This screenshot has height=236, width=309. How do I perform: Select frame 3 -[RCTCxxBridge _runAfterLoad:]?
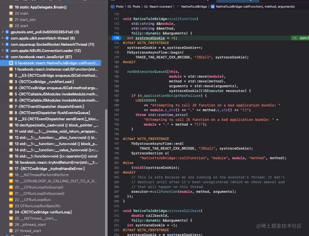click(x=42, y=82)
